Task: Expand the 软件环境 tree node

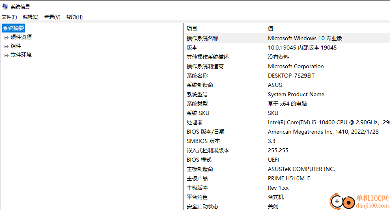Action: coord(6,56)
